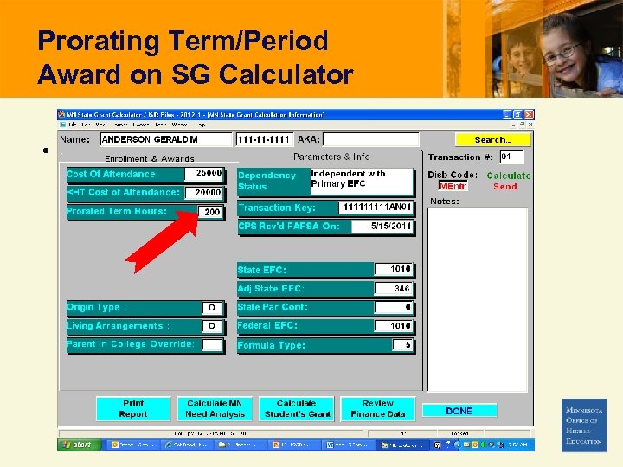Click inside the Notes text area

point(477,300)
